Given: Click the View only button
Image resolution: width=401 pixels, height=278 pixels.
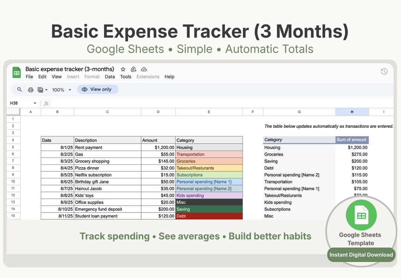Looking at the screenshot, I should [x=97, y=89].
